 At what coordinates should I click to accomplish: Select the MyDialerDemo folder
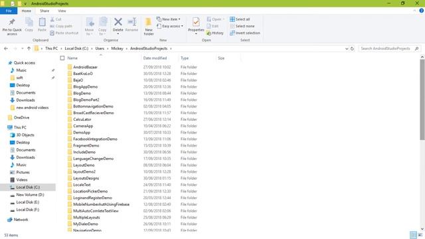(x=86, y=224)
